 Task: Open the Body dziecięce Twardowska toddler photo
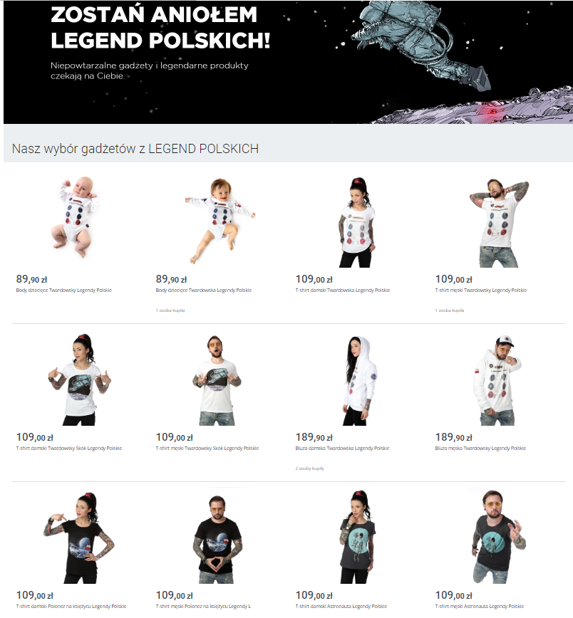click(x=220, y=221)
